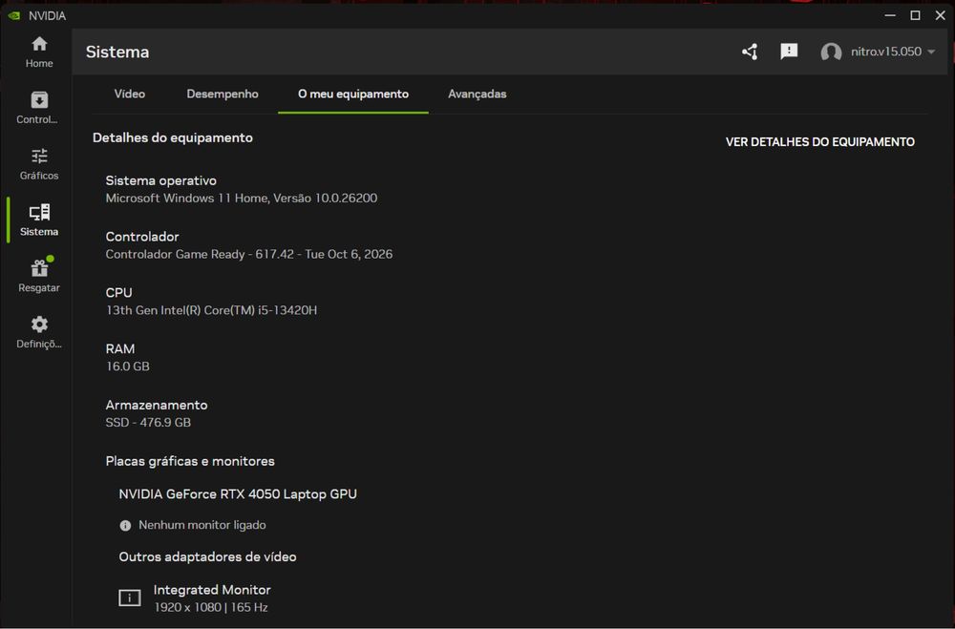The height and width of the screenshot is (629, 955).
Task: Open the Controladores (drivers) sidebar section
Action: [x=39, y=108]
